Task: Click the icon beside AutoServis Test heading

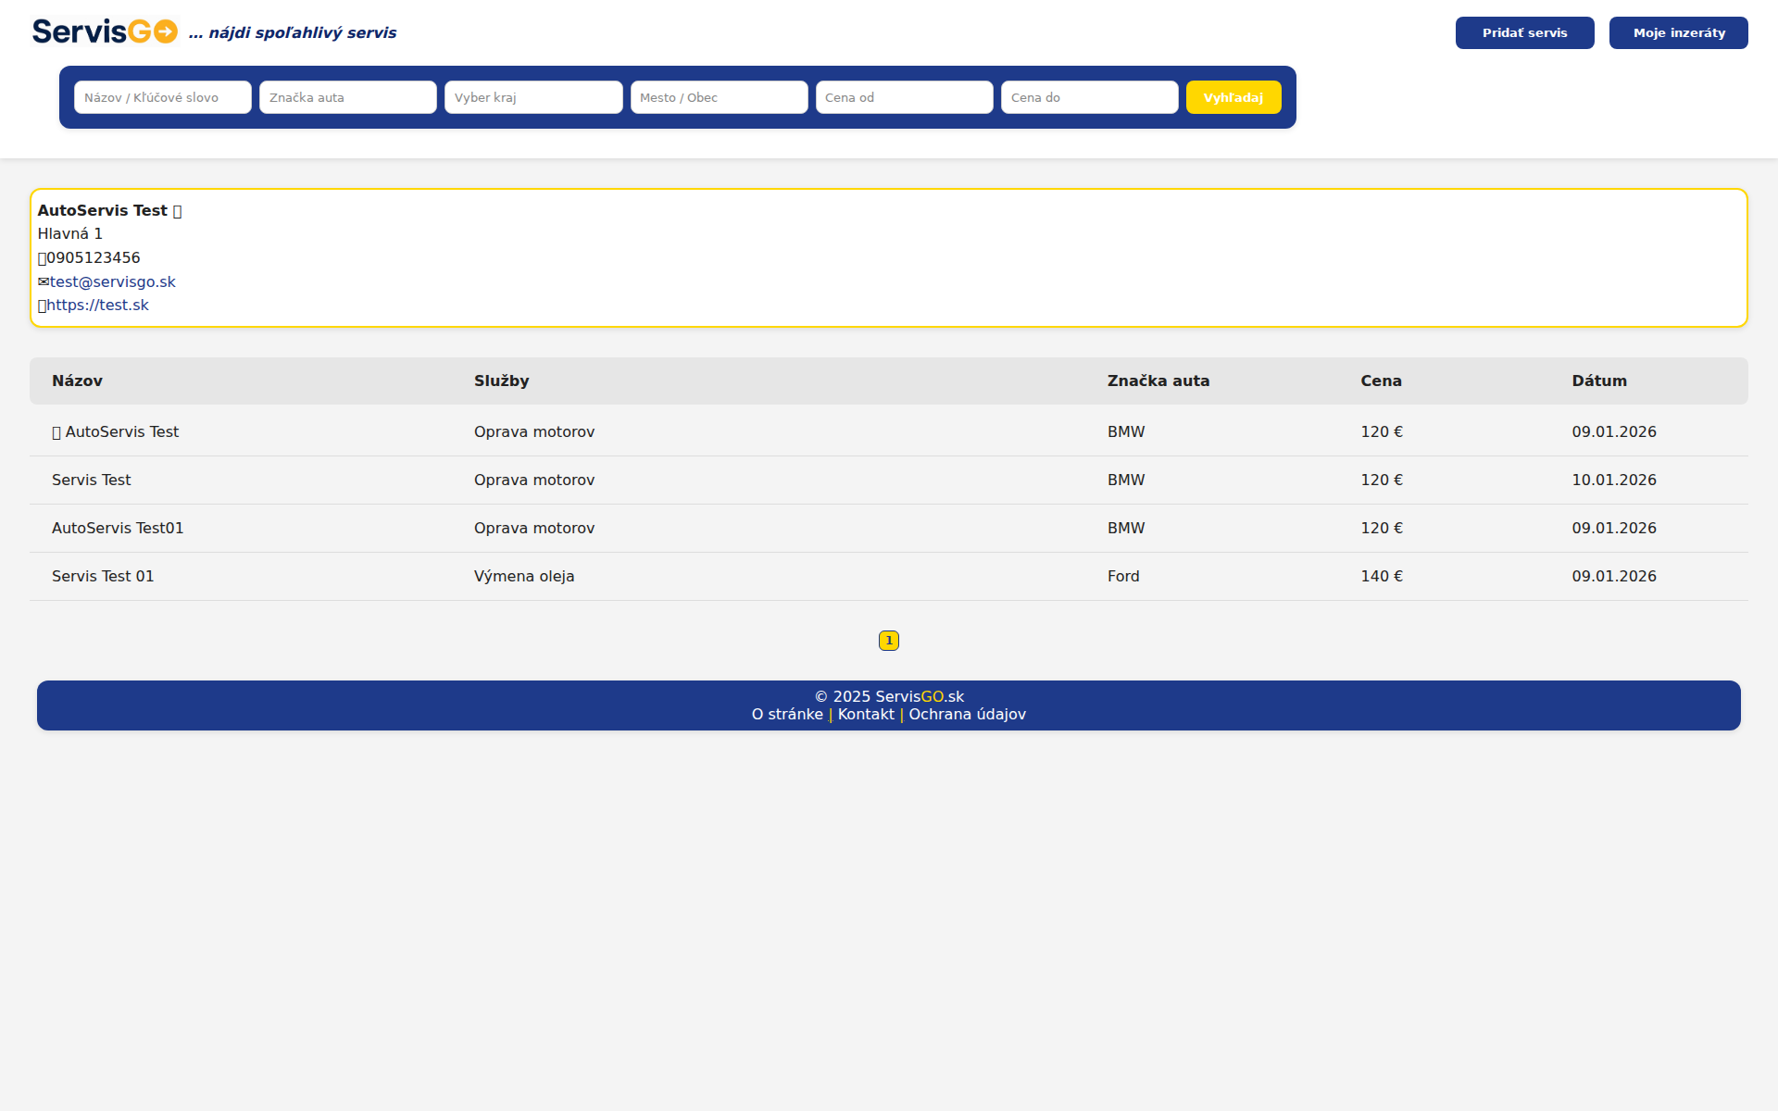Action: 177,211
